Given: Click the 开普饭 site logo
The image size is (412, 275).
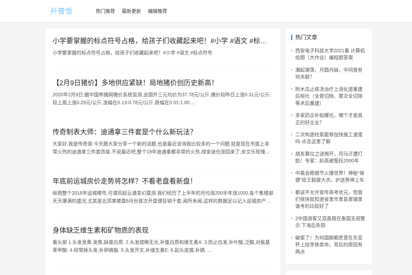Looking at the screenshot, I should pyautogui.click(x=61, y=11).
